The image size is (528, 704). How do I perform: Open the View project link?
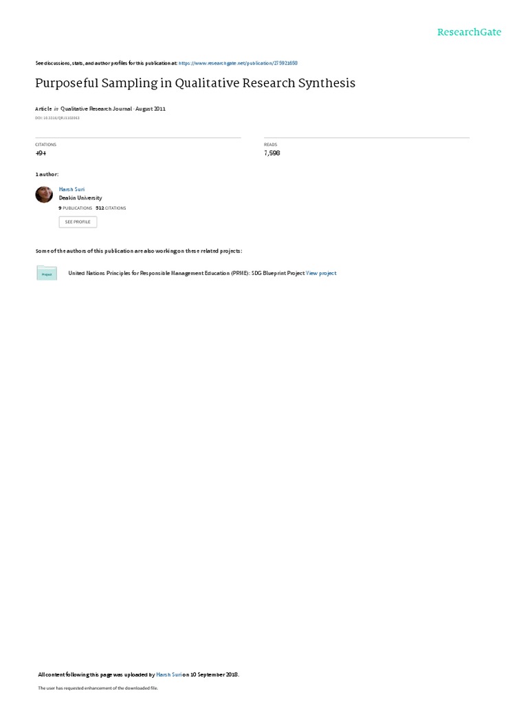pos(321,273)
